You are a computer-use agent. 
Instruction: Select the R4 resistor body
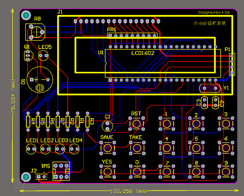pos(28,121)
